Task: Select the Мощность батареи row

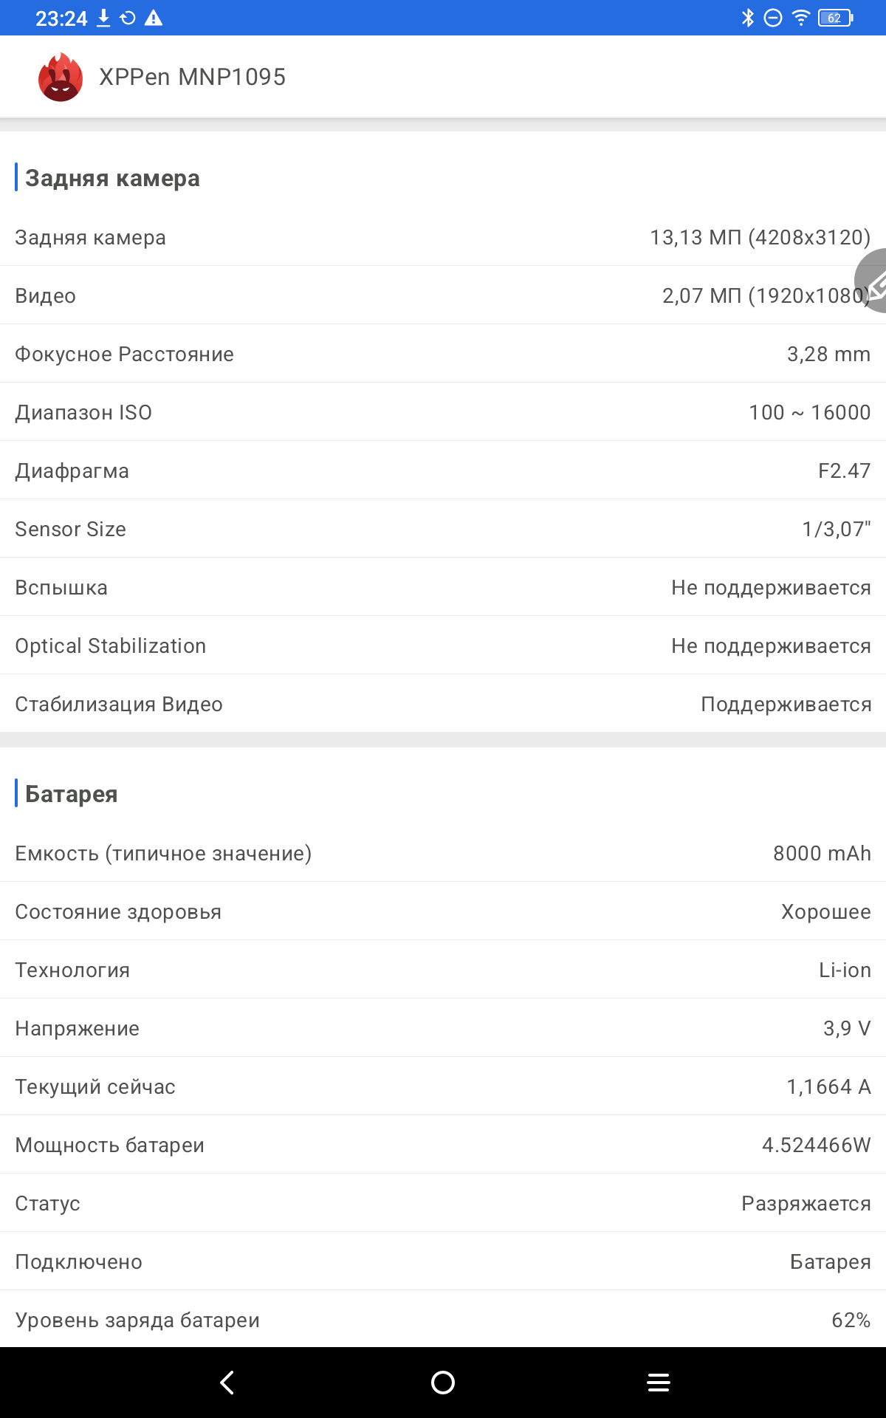Action: coord(443,1145)
